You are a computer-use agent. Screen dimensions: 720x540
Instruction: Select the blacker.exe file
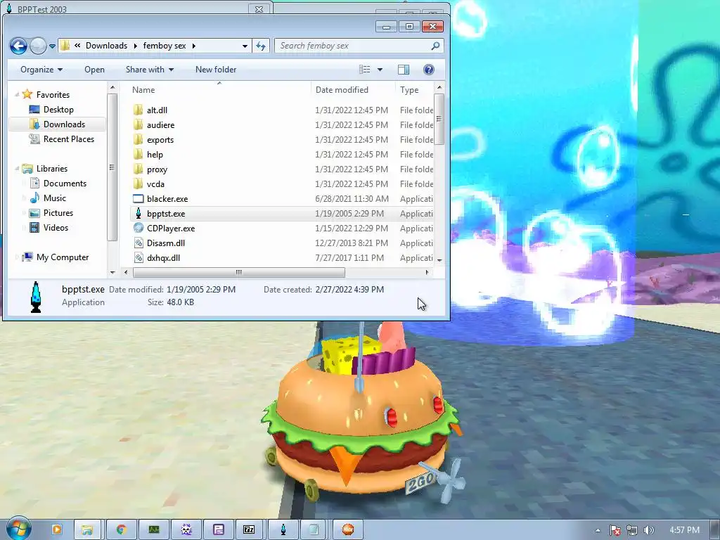pos(167,199)
